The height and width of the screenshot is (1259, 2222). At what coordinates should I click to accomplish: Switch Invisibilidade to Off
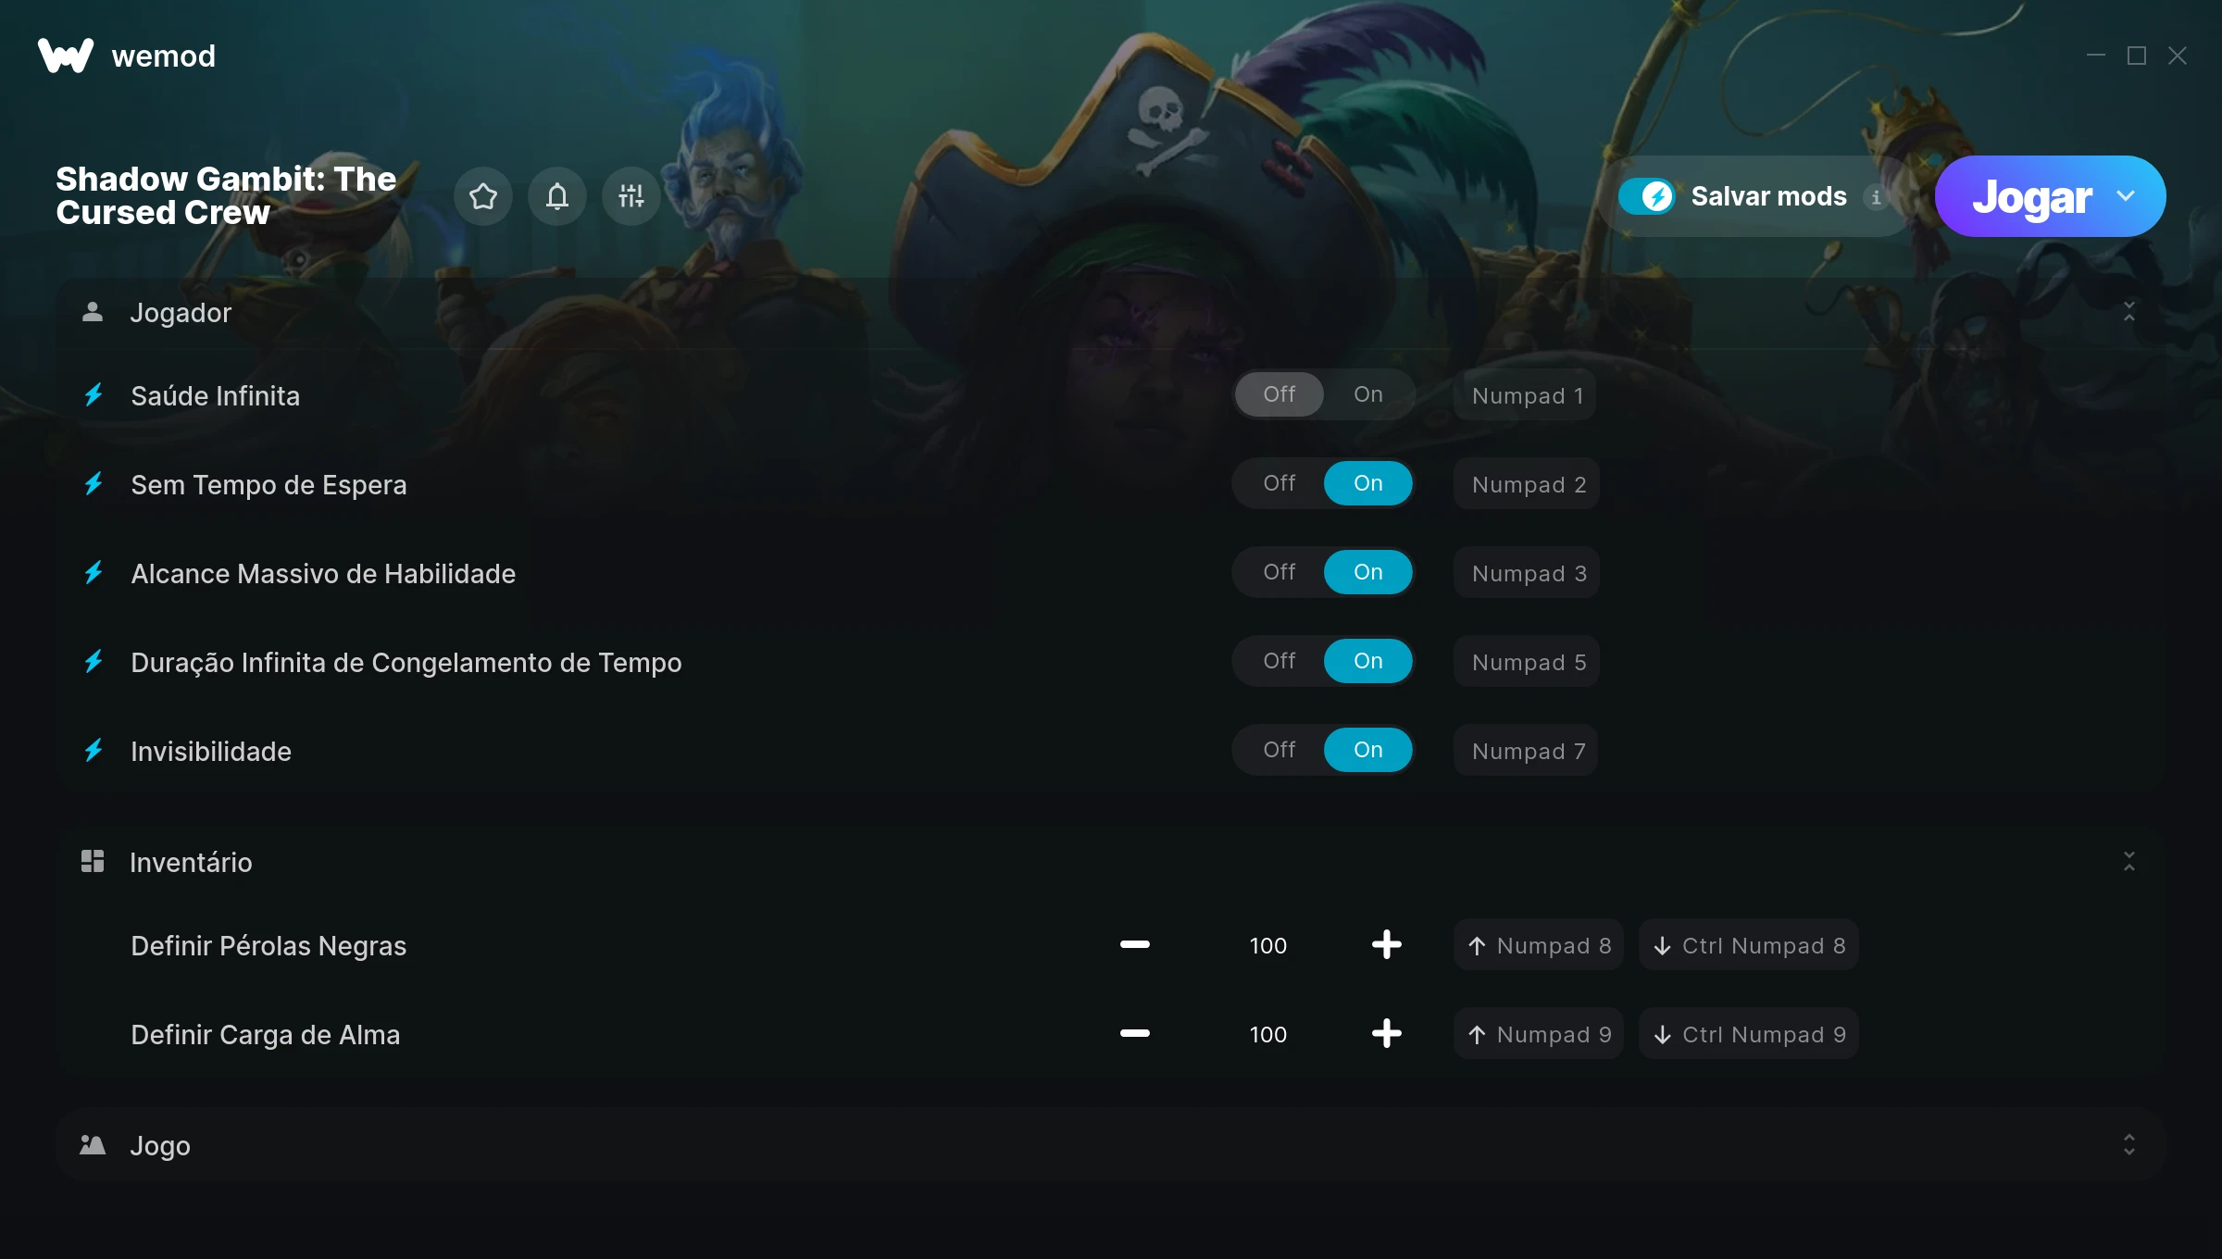coord(1280,750)
